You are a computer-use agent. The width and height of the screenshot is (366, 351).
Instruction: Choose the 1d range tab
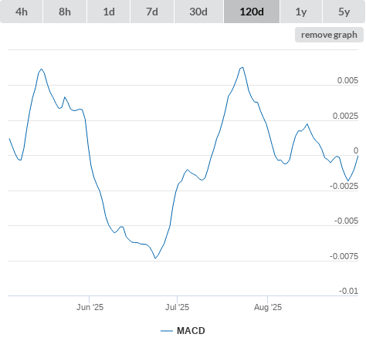(109, 12)
